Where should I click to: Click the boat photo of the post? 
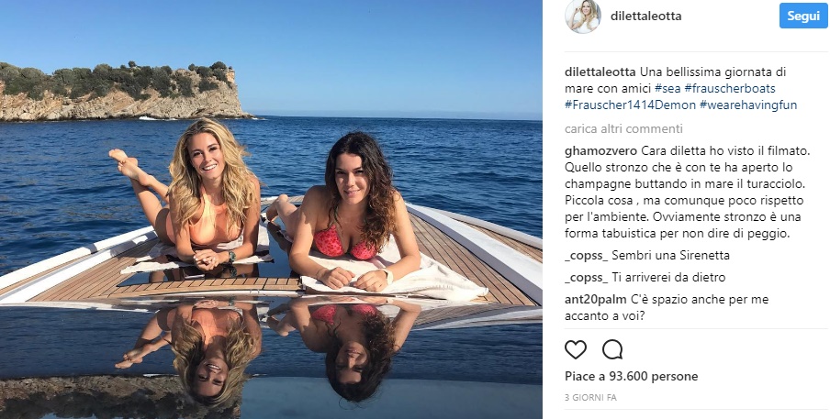point(271,209)
